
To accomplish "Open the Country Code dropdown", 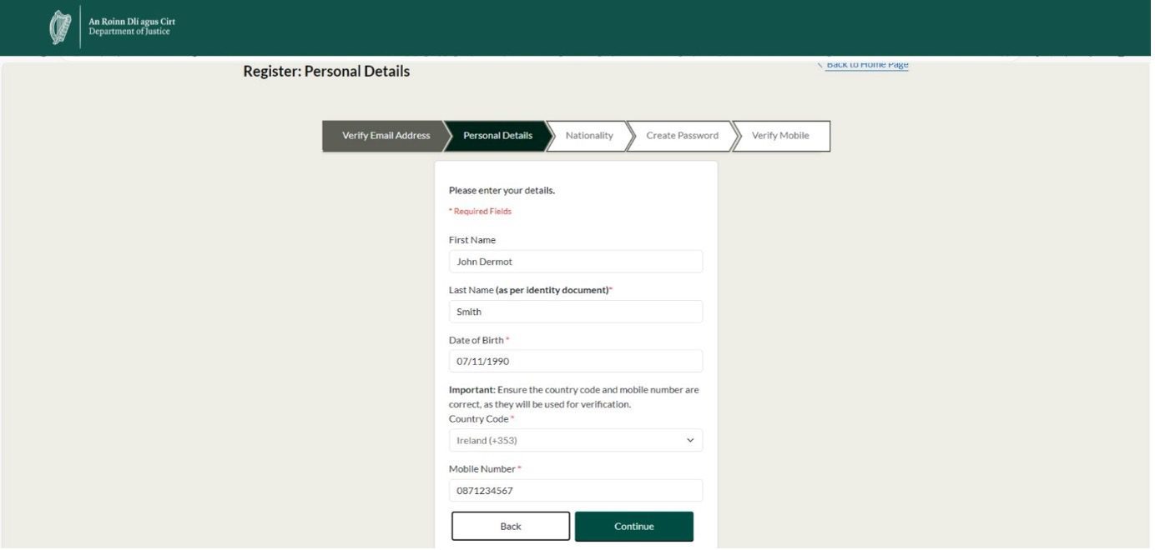I will (x=567, y=440).
